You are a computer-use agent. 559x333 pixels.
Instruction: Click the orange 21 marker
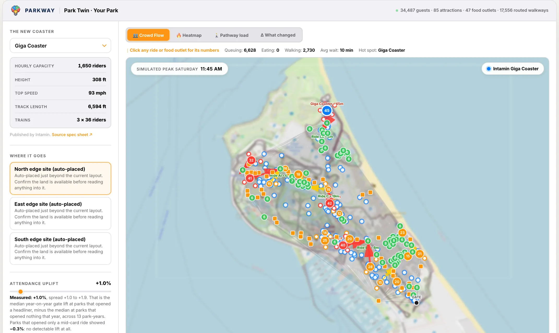pyautogui.click(x=420, y=254)
